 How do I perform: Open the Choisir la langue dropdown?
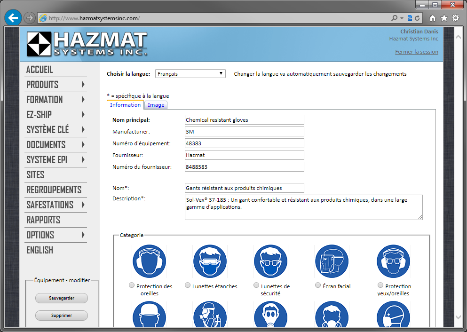190,74
